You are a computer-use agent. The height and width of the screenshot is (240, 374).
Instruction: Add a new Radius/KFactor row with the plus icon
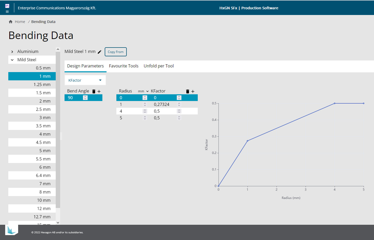pos(193,91)
